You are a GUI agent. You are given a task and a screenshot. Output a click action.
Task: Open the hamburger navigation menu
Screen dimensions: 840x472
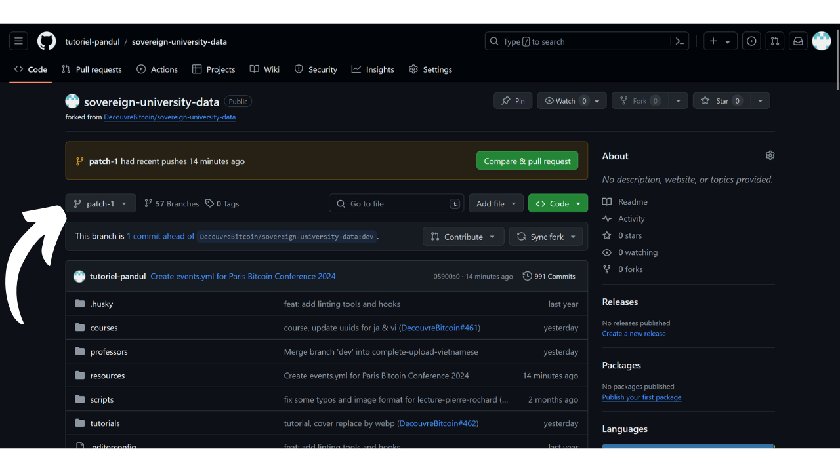coord(18,41)
